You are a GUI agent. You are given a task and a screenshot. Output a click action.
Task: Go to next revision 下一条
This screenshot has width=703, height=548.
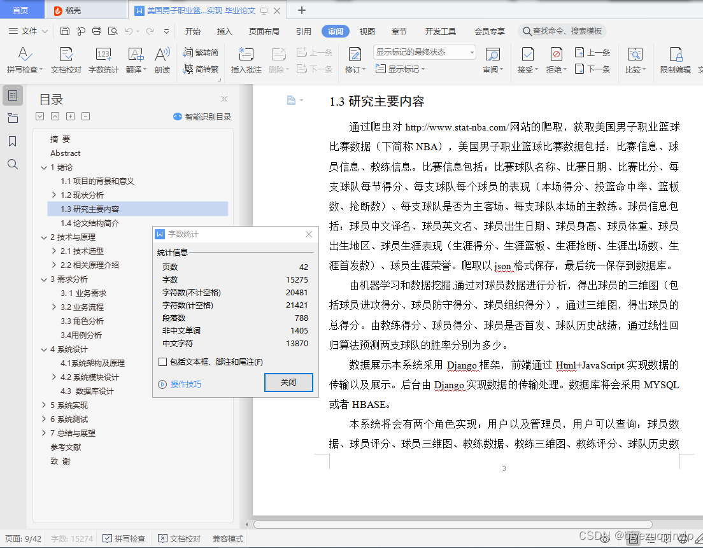pos(592,69)
